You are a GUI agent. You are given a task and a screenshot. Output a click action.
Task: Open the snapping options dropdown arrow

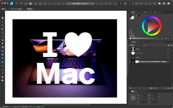click(133, 4)
